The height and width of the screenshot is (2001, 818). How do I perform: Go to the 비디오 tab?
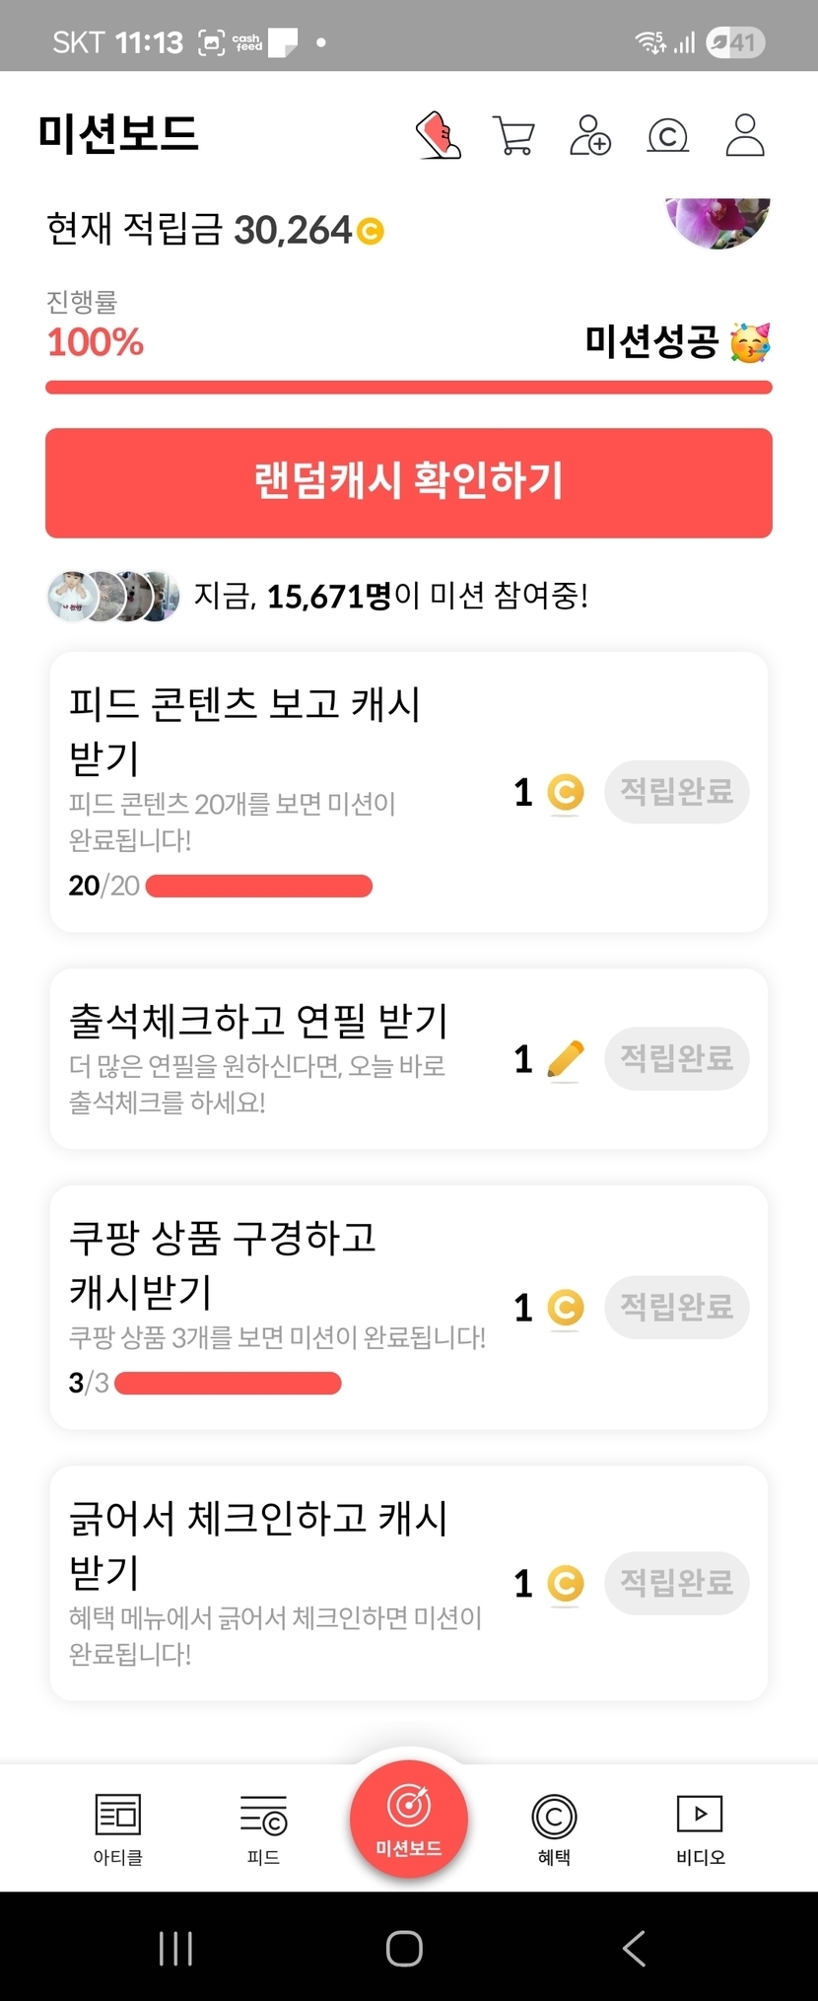tap(700, 1828)
